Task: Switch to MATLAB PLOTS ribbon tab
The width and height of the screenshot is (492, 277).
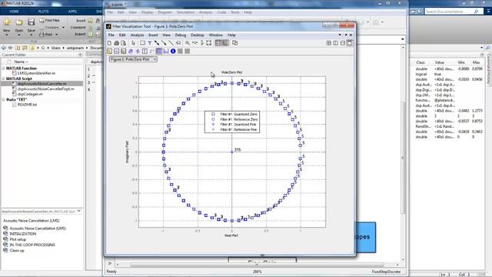Action: pos(43,12)
